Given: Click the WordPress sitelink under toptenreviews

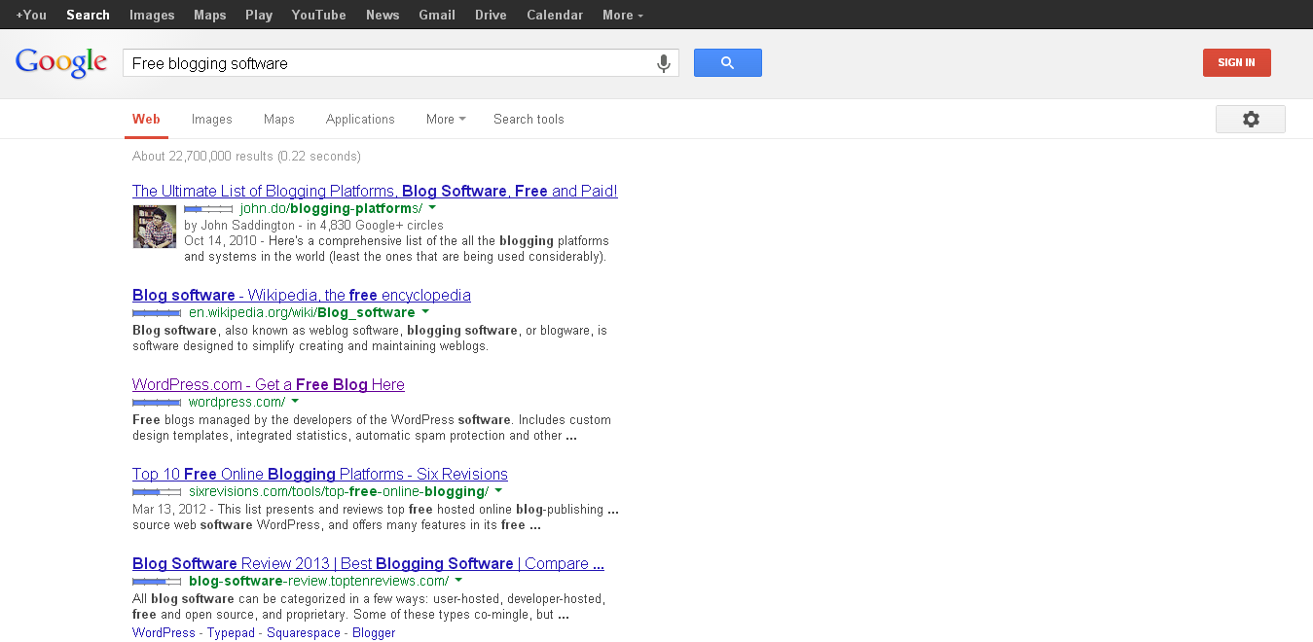Looking at the screenshot, I should click(164, 632).
